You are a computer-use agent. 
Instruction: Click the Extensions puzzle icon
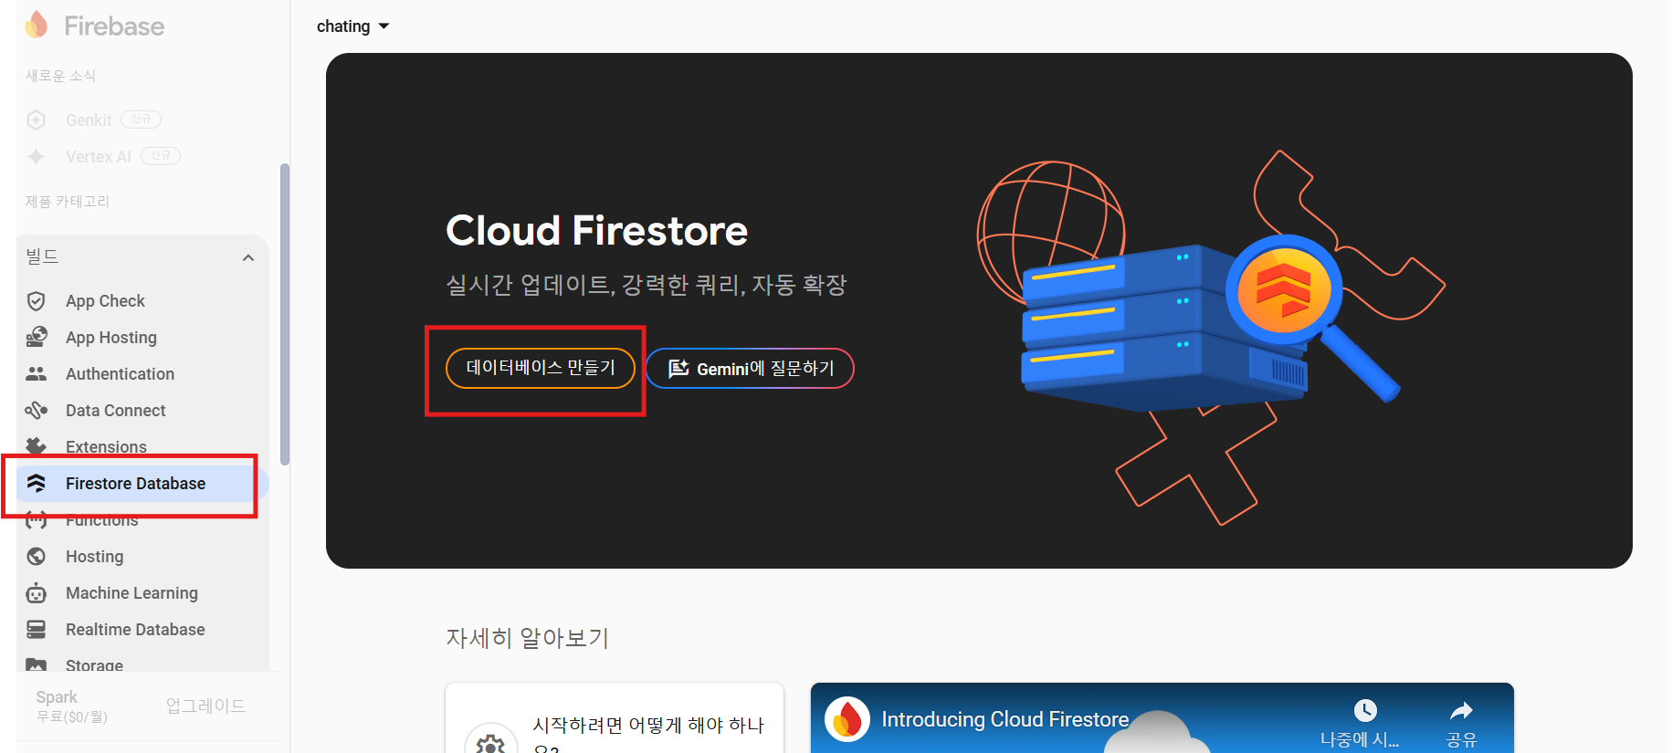[x=37, y=446]
